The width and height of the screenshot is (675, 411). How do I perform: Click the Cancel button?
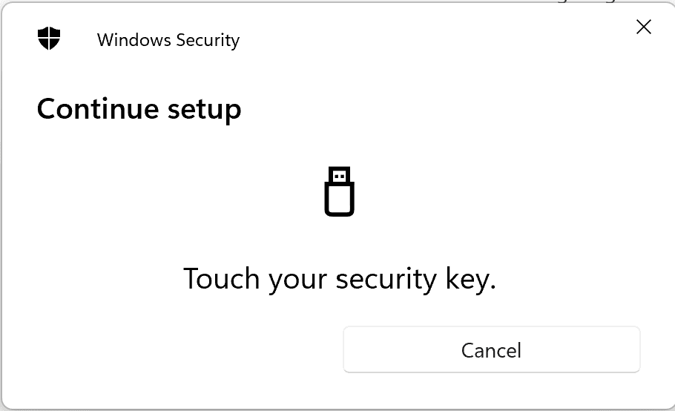click(x=492, y=349)
